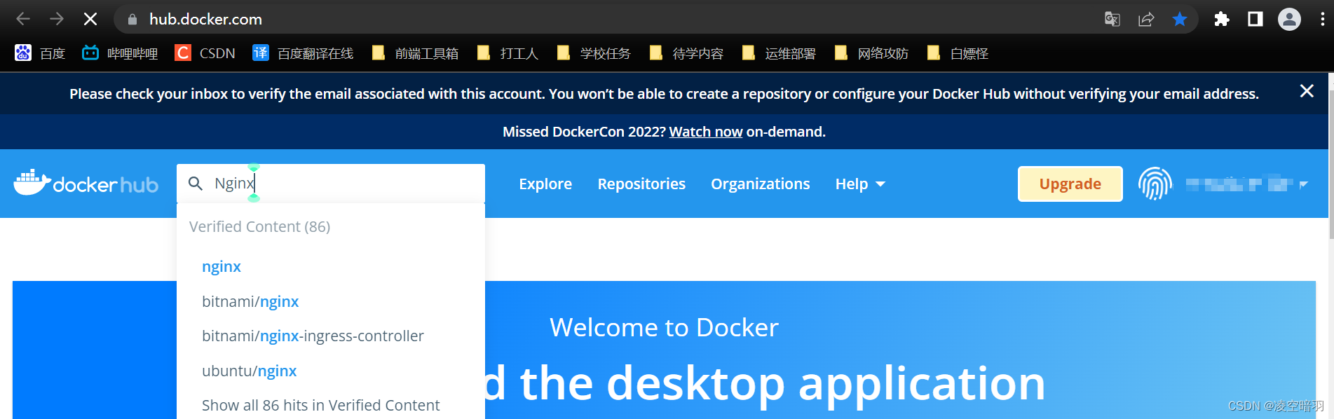Screen dimensions: 1334x419
Task: Select the nginx suggestion
Action: (x=222, y=266)
